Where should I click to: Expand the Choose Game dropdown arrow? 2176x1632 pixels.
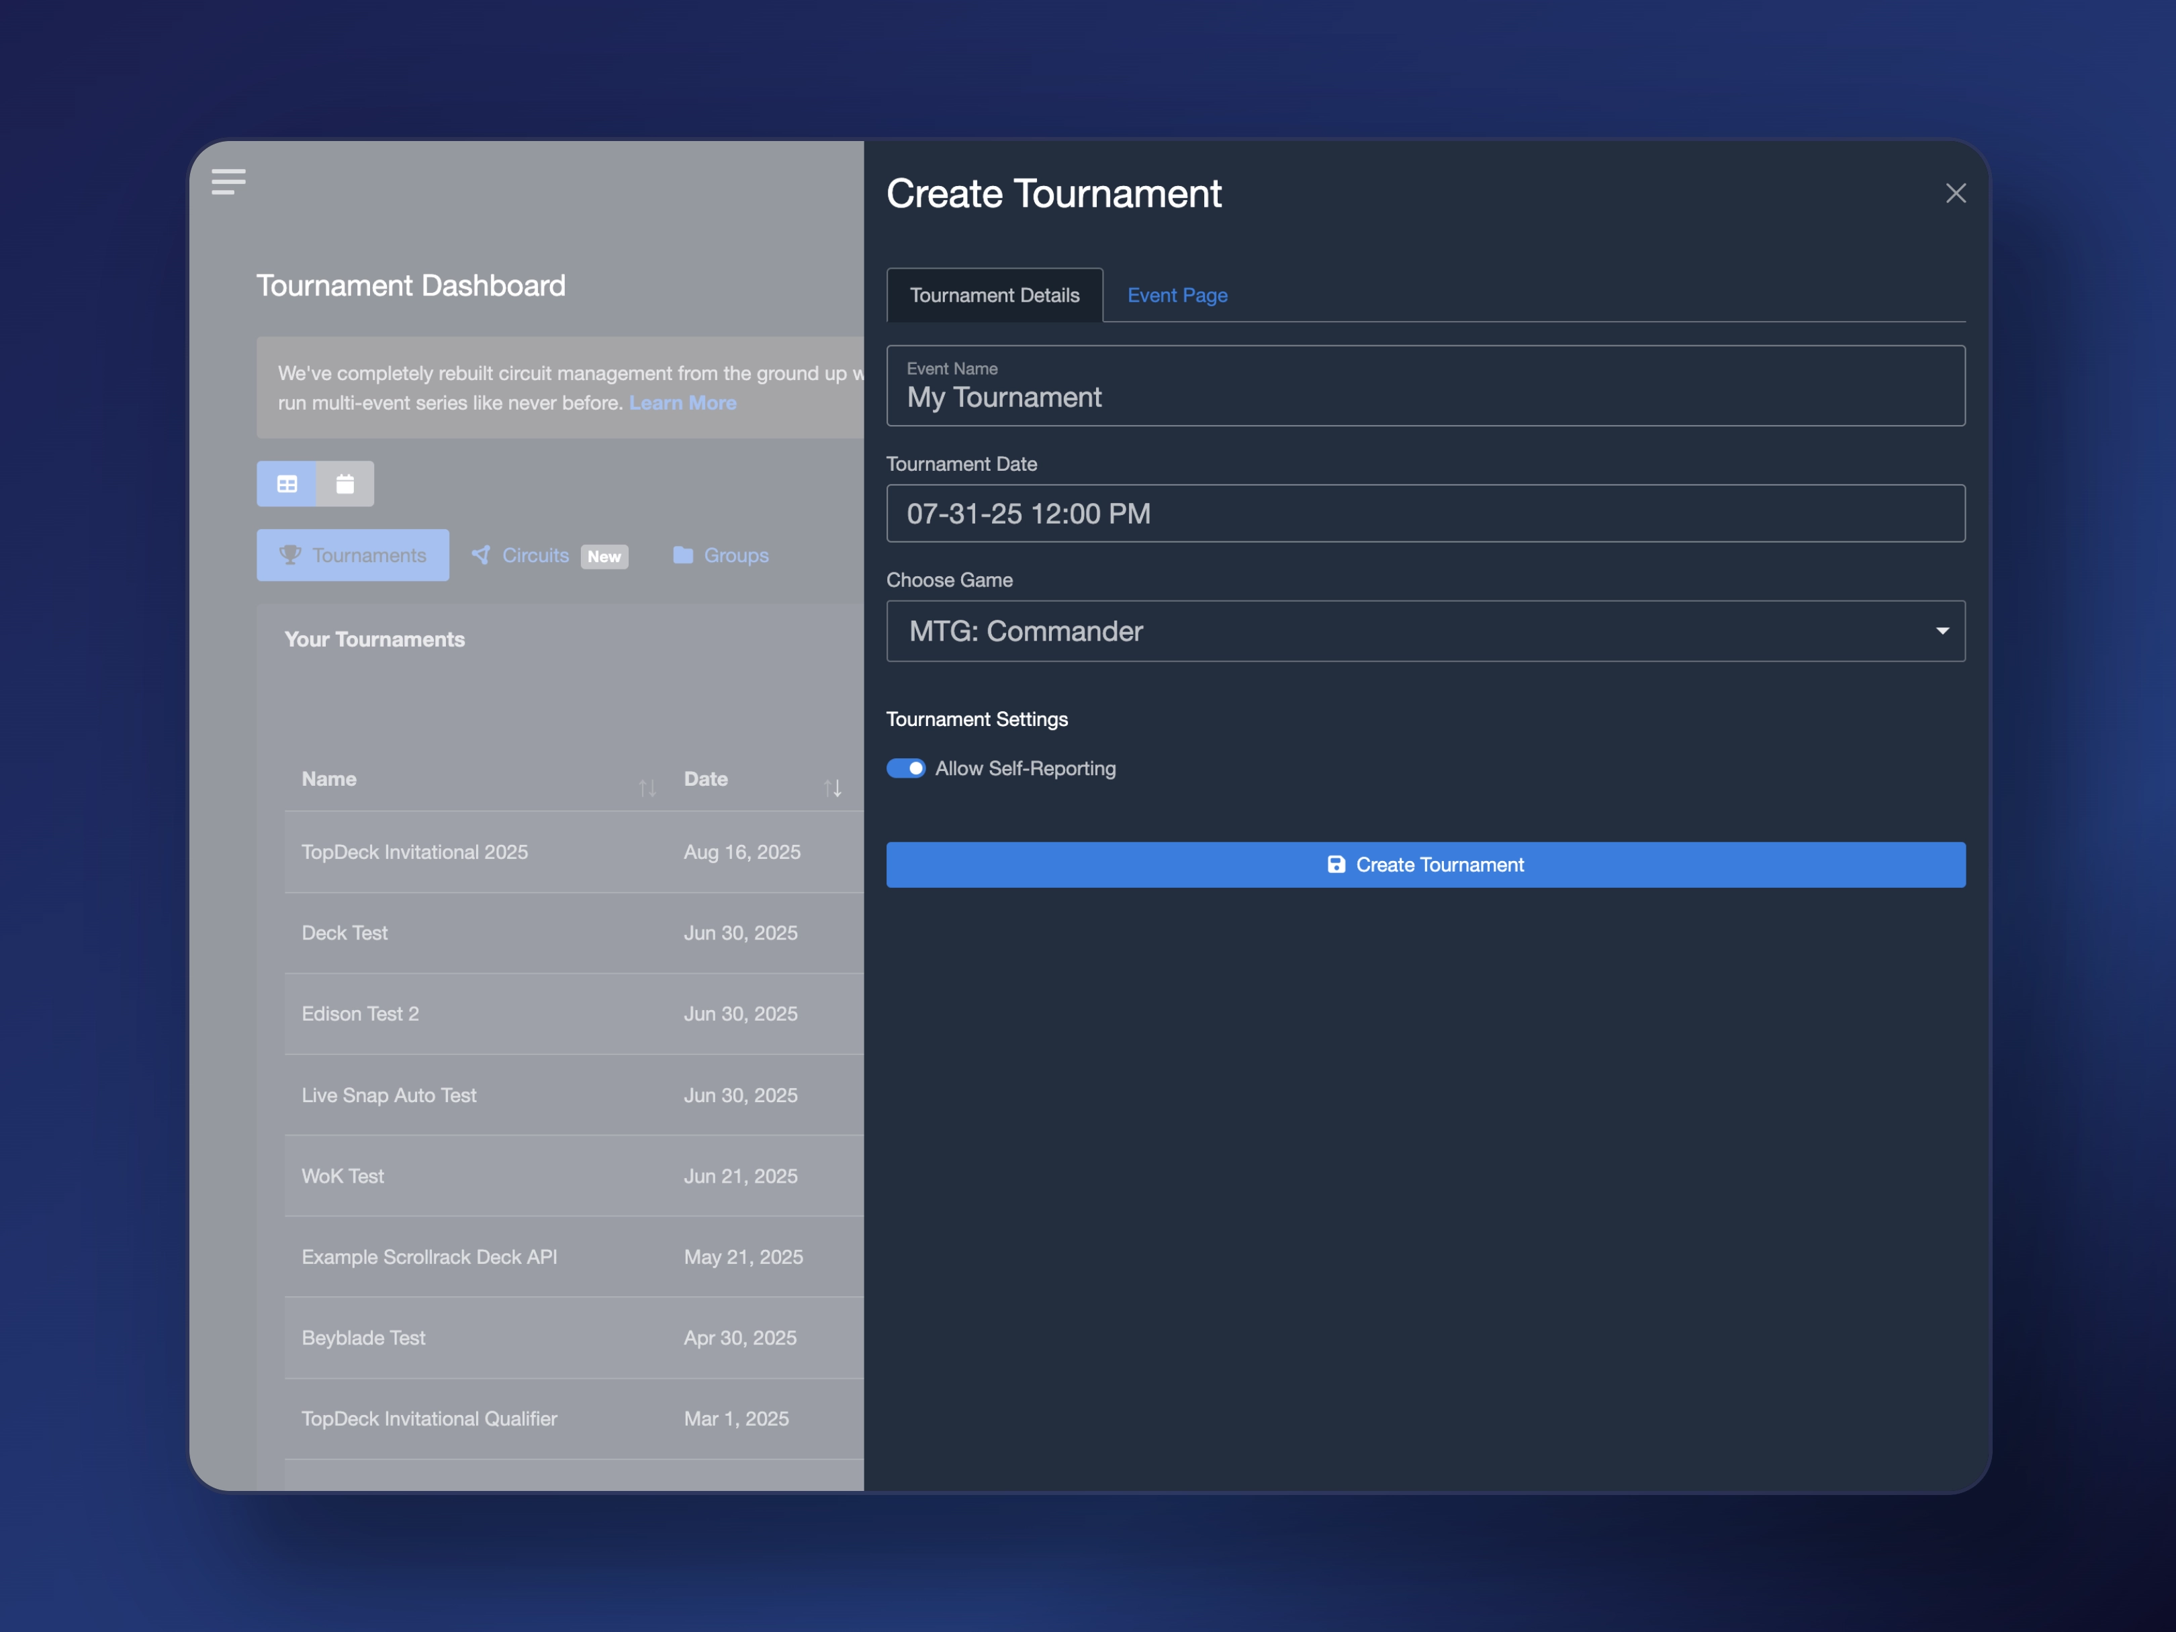tap(1942, 631)
